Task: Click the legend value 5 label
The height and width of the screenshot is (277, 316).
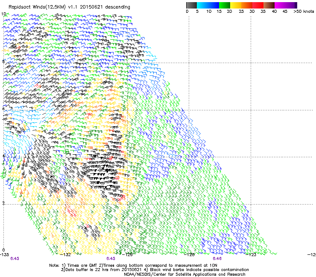Action: (x=197, y=12)
